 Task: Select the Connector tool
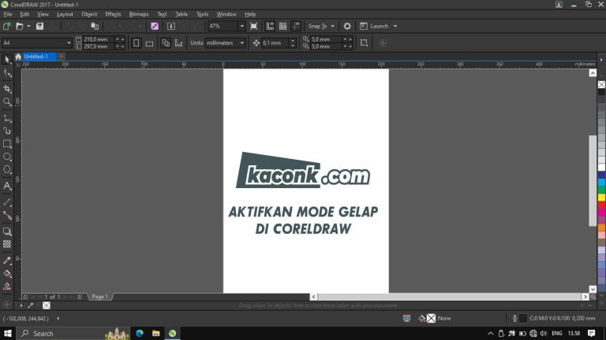point(7,215)
